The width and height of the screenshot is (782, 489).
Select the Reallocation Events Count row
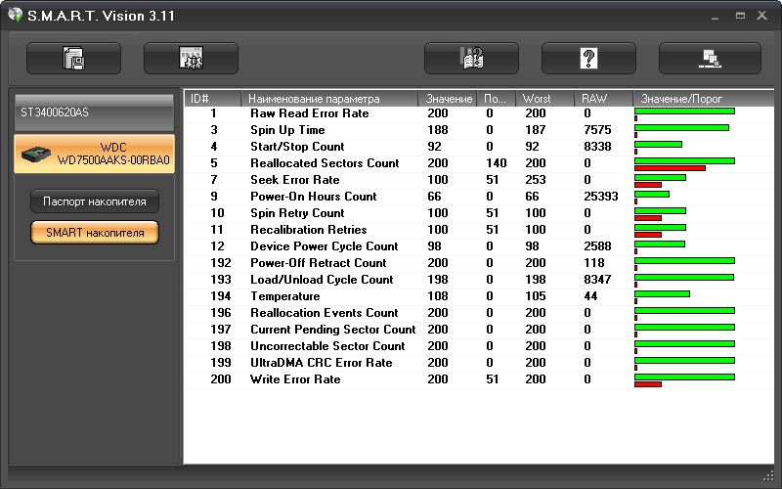coord(479,313)
